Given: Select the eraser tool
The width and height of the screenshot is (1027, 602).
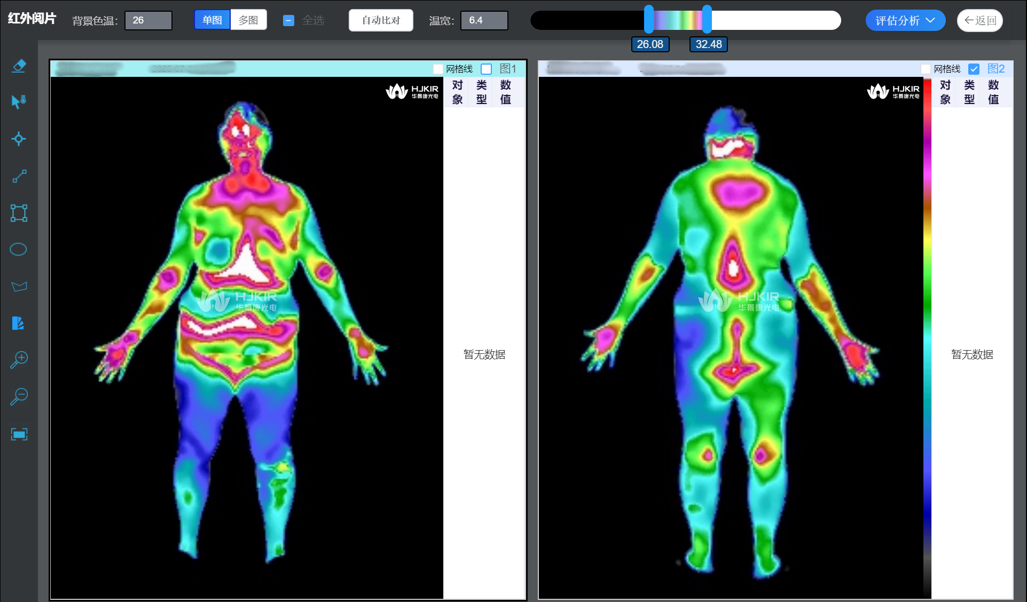Looking at the screenshot, I should 19,66.
